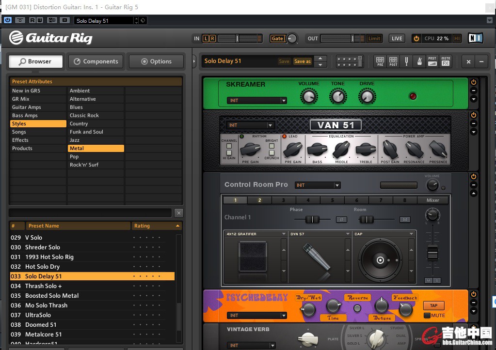Toggle the global engine power next to CPU
Image resolution: width=496 pixels, height=350 pixels.
point(416,39)
